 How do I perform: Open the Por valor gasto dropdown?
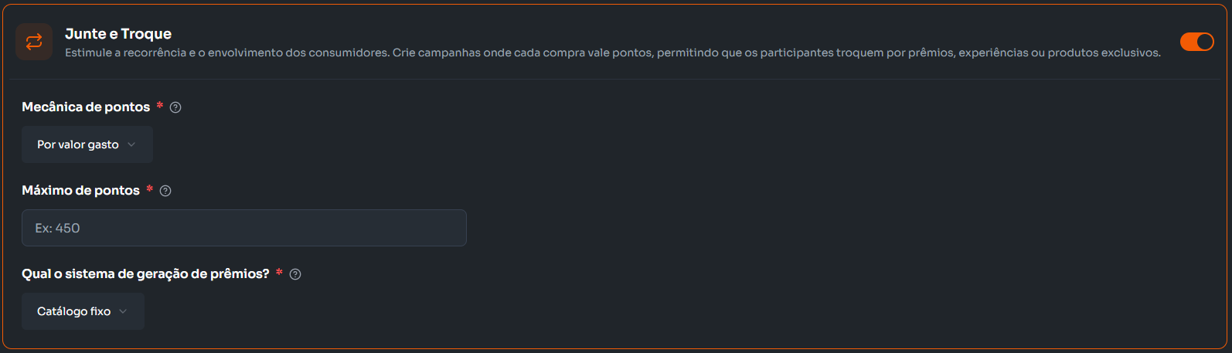[x=87, y=144]
